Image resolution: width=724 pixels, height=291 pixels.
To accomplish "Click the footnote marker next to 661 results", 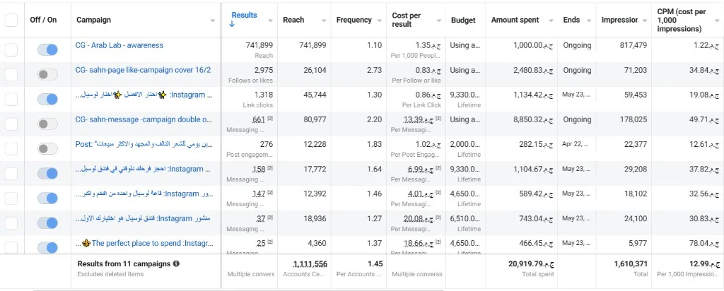I will [x=270, y=119].
